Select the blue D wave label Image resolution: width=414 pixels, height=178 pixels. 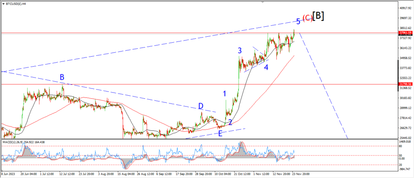pos(201,106)
